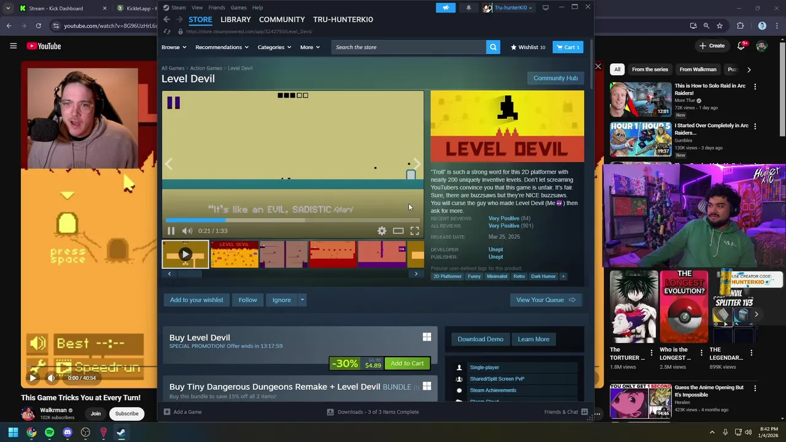Show previous media in trailer viewer
Screen dimensions: 786x442
169,164
